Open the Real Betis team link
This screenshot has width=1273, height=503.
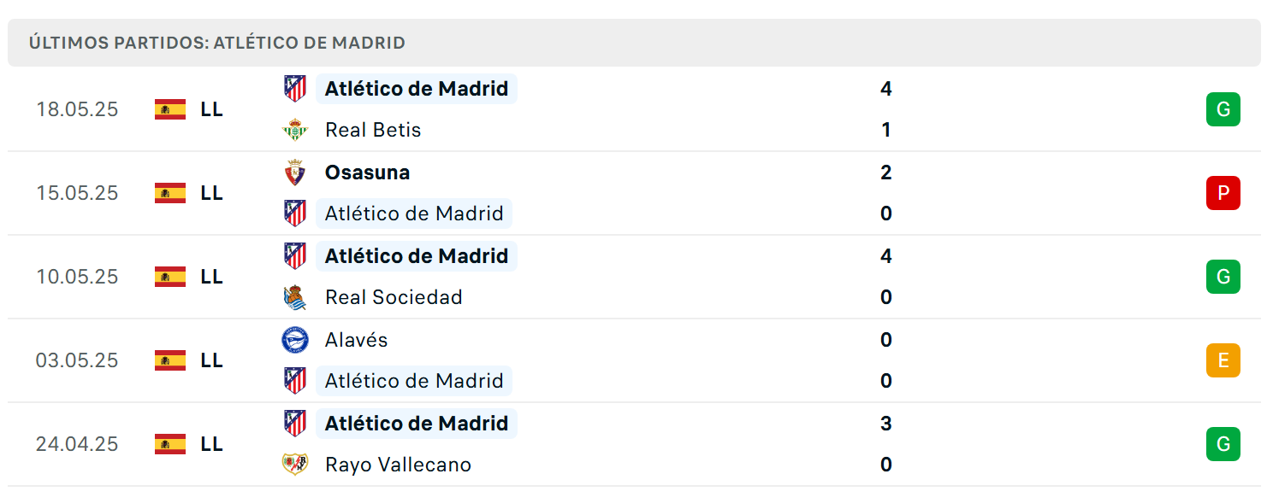373,130
